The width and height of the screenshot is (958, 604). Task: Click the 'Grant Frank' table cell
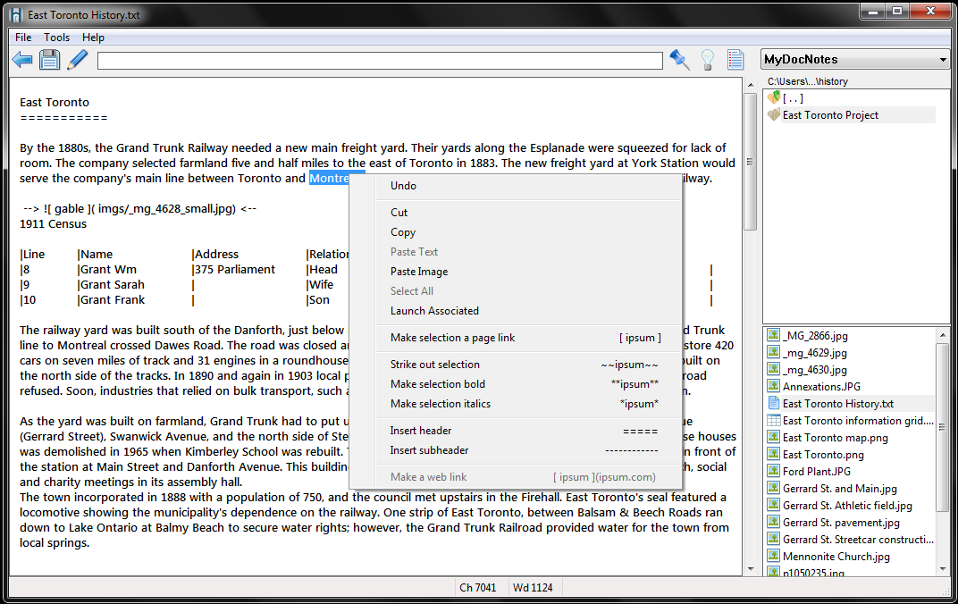[x=111, y=300]
